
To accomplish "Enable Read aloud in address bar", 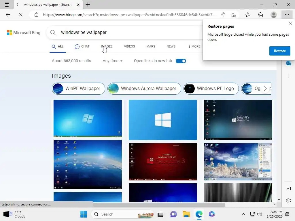I will coord(223,15).
